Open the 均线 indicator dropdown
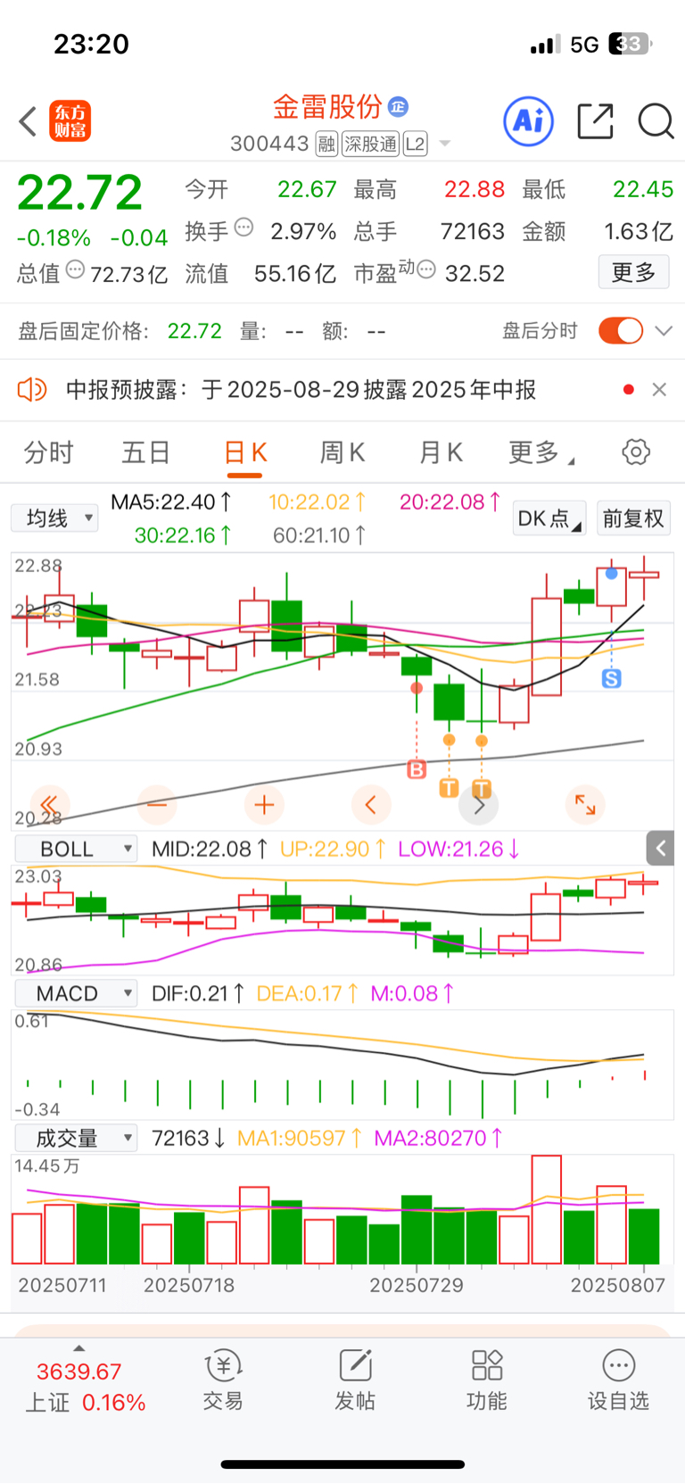The height and width of the screenshot is (1484, 685). (x=54, y=518)
